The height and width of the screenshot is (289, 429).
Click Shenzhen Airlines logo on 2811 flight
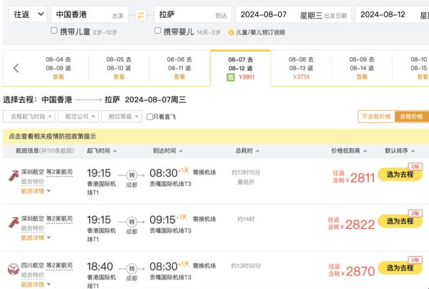(x=14, y=176)
